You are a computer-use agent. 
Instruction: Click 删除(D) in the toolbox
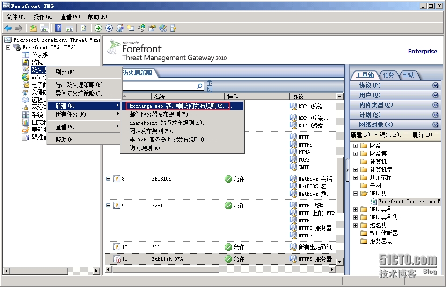coord(423,135)
